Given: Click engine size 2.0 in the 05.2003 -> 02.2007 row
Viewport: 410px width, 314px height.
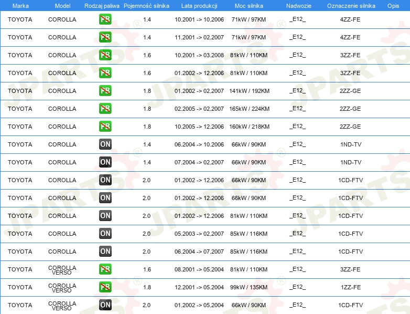Looking at the screenshot, I should point(146,234).
